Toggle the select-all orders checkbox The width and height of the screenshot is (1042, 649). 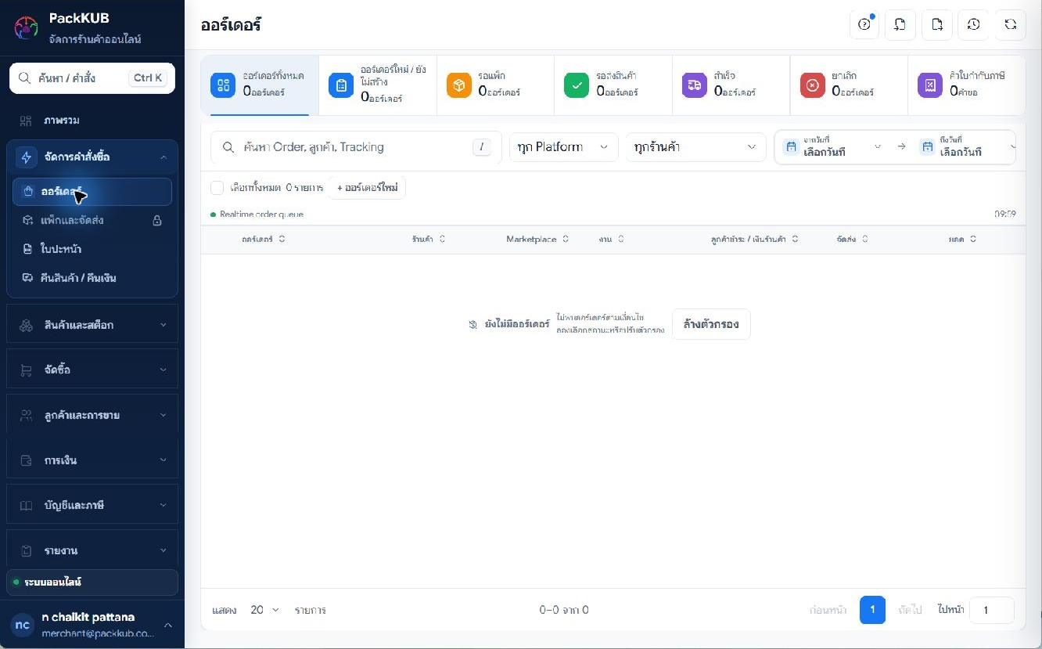point(217,188)
